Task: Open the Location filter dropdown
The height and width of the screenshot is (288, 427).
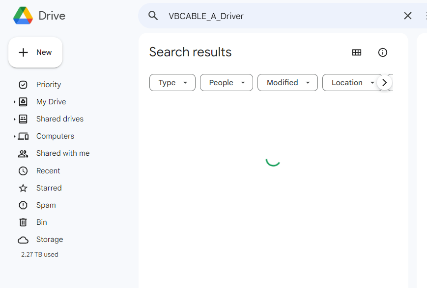Action: tap(351, 82)
